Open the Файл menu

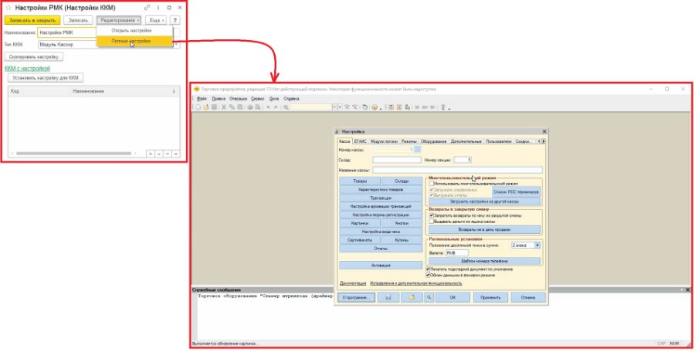click(202, 99)
